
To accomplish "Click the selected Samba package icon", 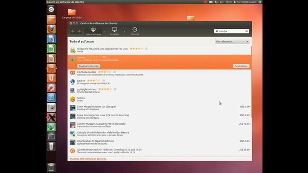I will (x=73, y=59).
